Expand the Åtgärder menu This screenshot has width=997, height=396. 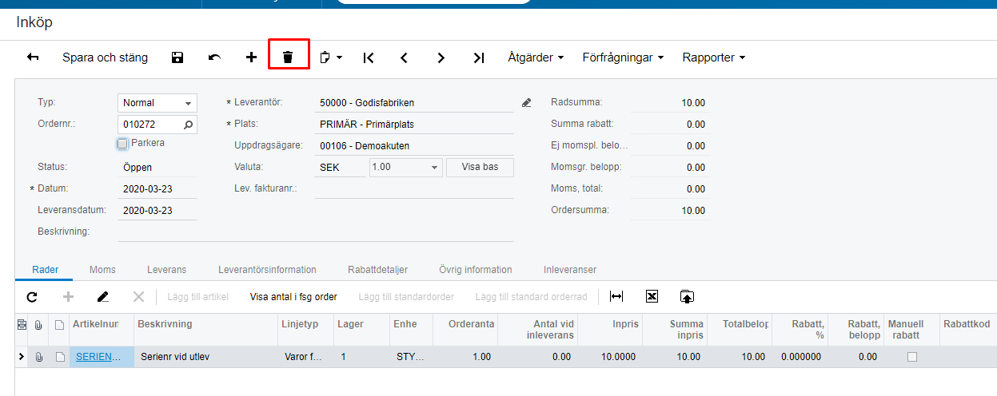536,57
